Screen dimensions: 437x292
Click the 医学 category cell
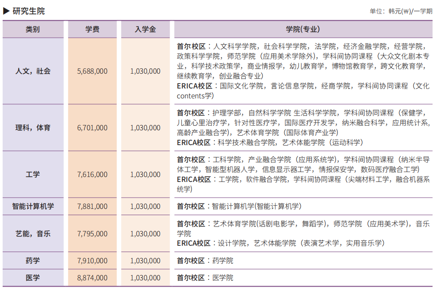pos(33,278)
